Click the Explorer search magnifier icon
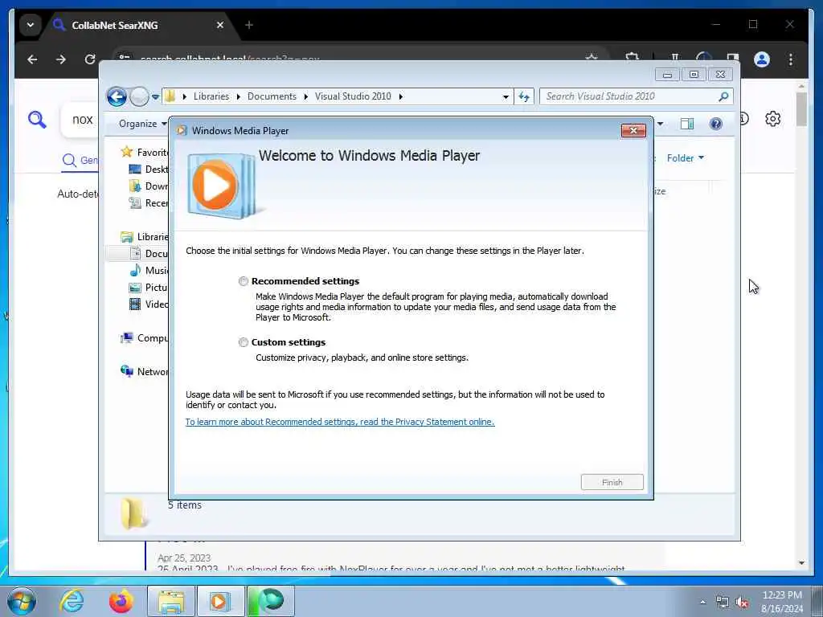 point(724,96)
